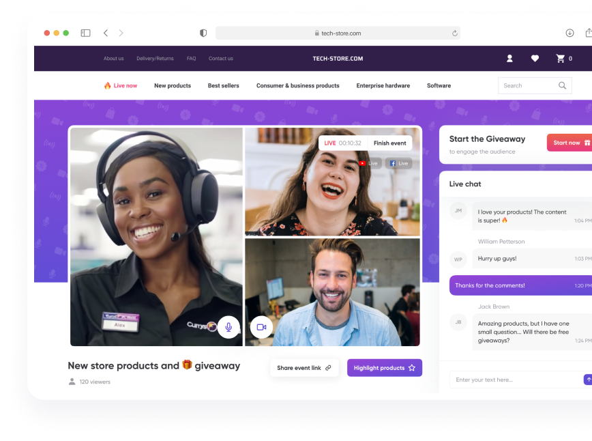Viewport: 592px width, 441px height.
Task: Click the Facebook Live badge
Action: (x=399, y=163)
